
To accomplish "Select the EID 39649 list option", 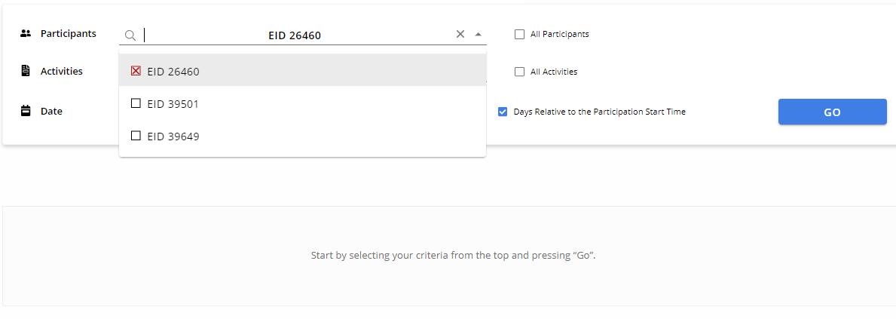I will [302, 136].
